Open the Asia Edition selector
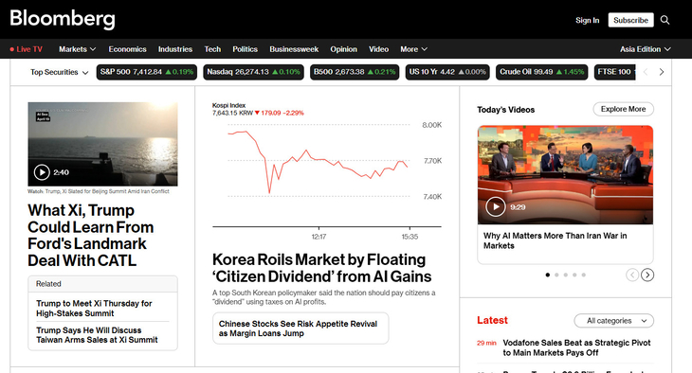 click(x=645, y=49)
